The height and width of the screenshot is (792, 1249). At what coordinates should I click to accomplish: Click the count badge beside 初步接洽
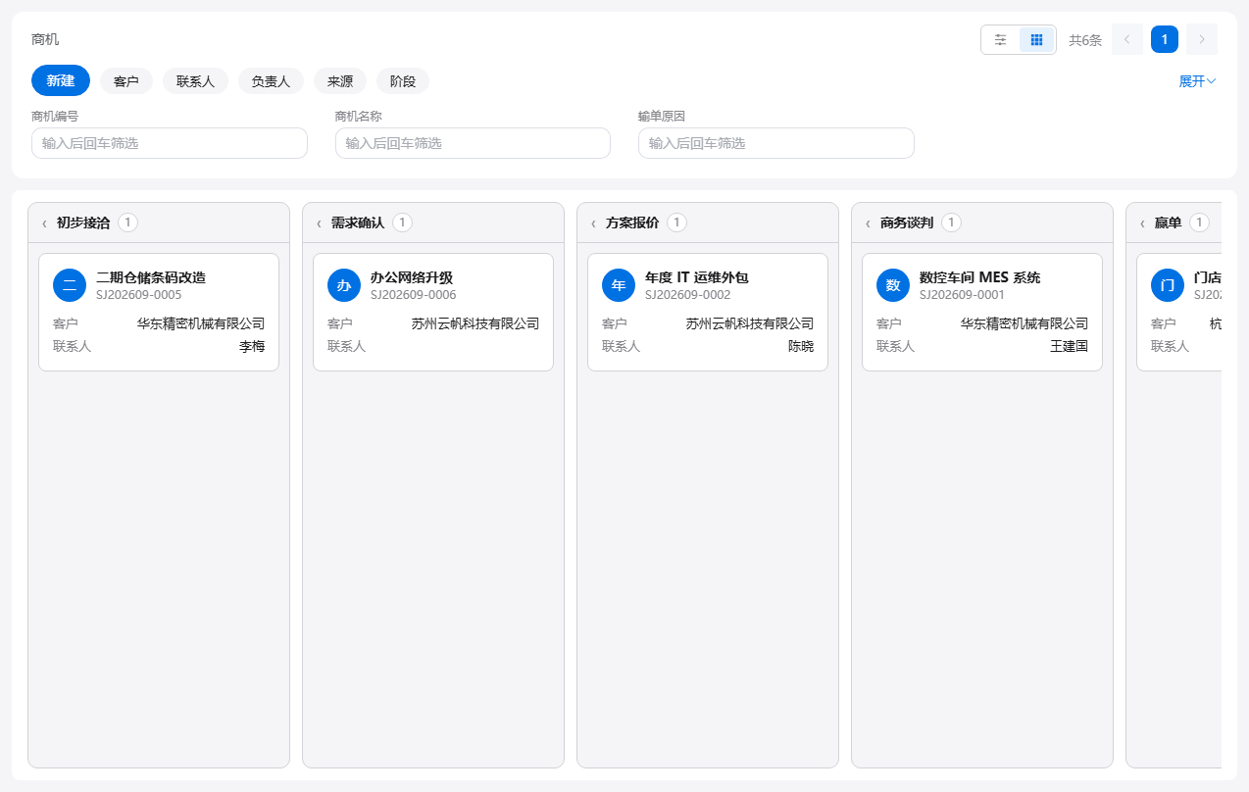point(128,223)
